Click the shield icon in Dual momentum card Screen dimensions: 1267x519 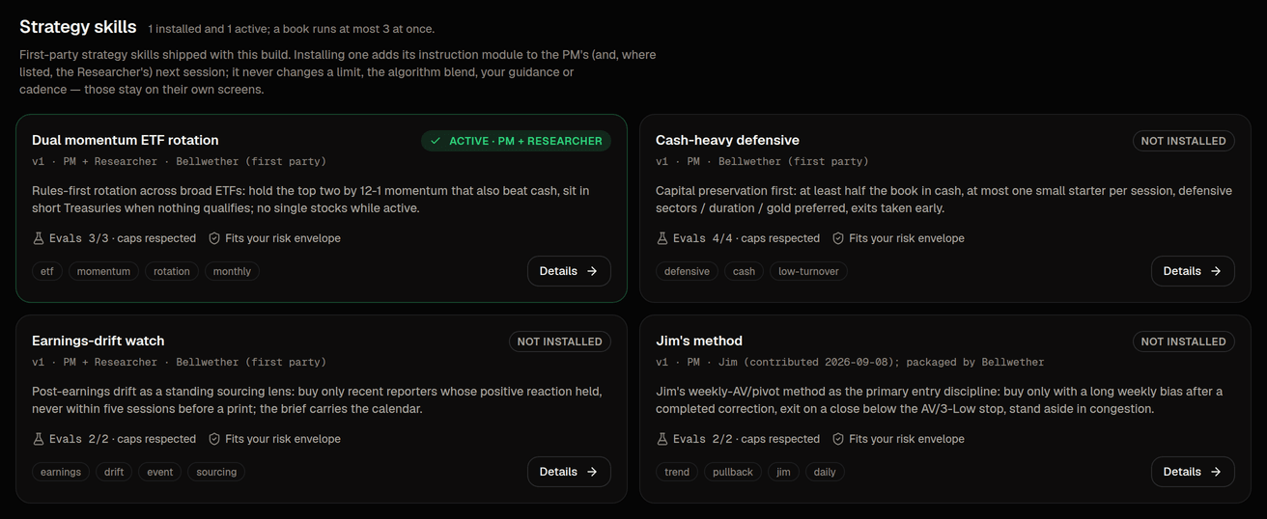[214, 238]
